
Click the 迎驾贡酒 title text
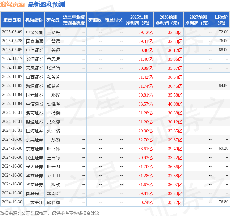pyautogui.click(x=12, y=5)
